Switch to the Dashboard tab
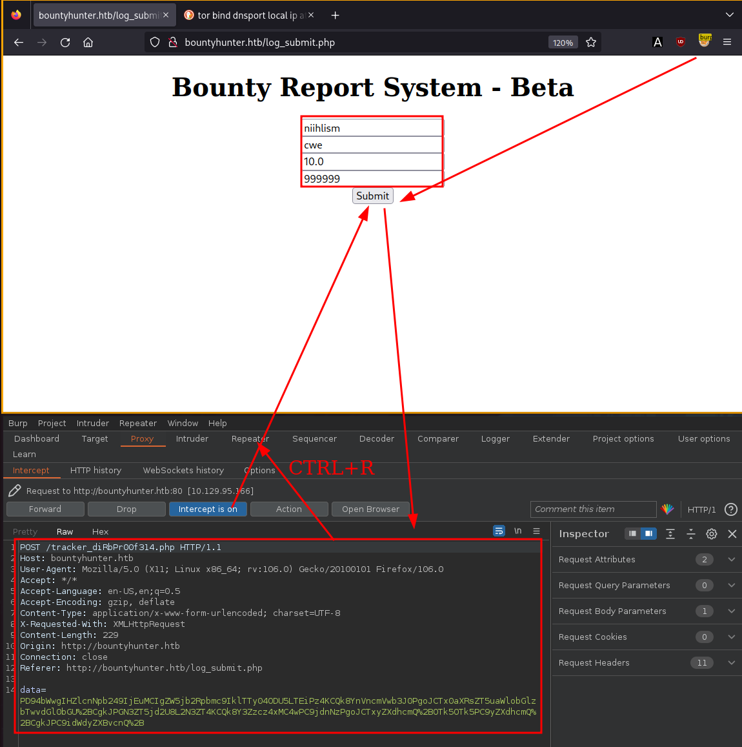The image size is (742, 747). tap(37, 439)
